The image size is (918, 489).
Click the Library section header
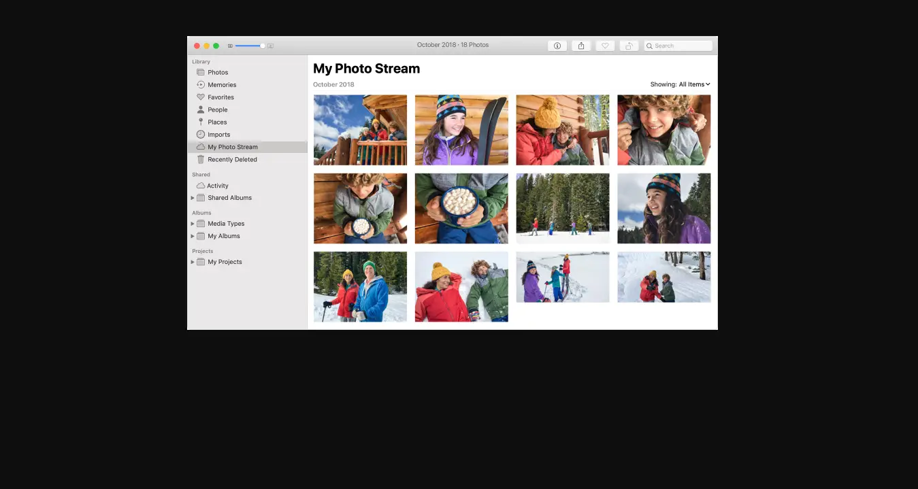pos(201,62)
